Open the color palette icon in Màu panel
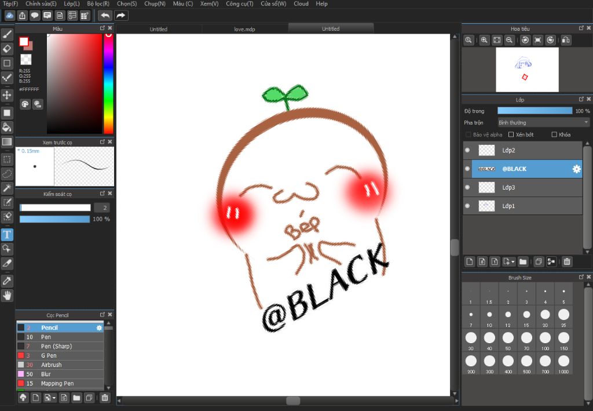 pos(25,104)
